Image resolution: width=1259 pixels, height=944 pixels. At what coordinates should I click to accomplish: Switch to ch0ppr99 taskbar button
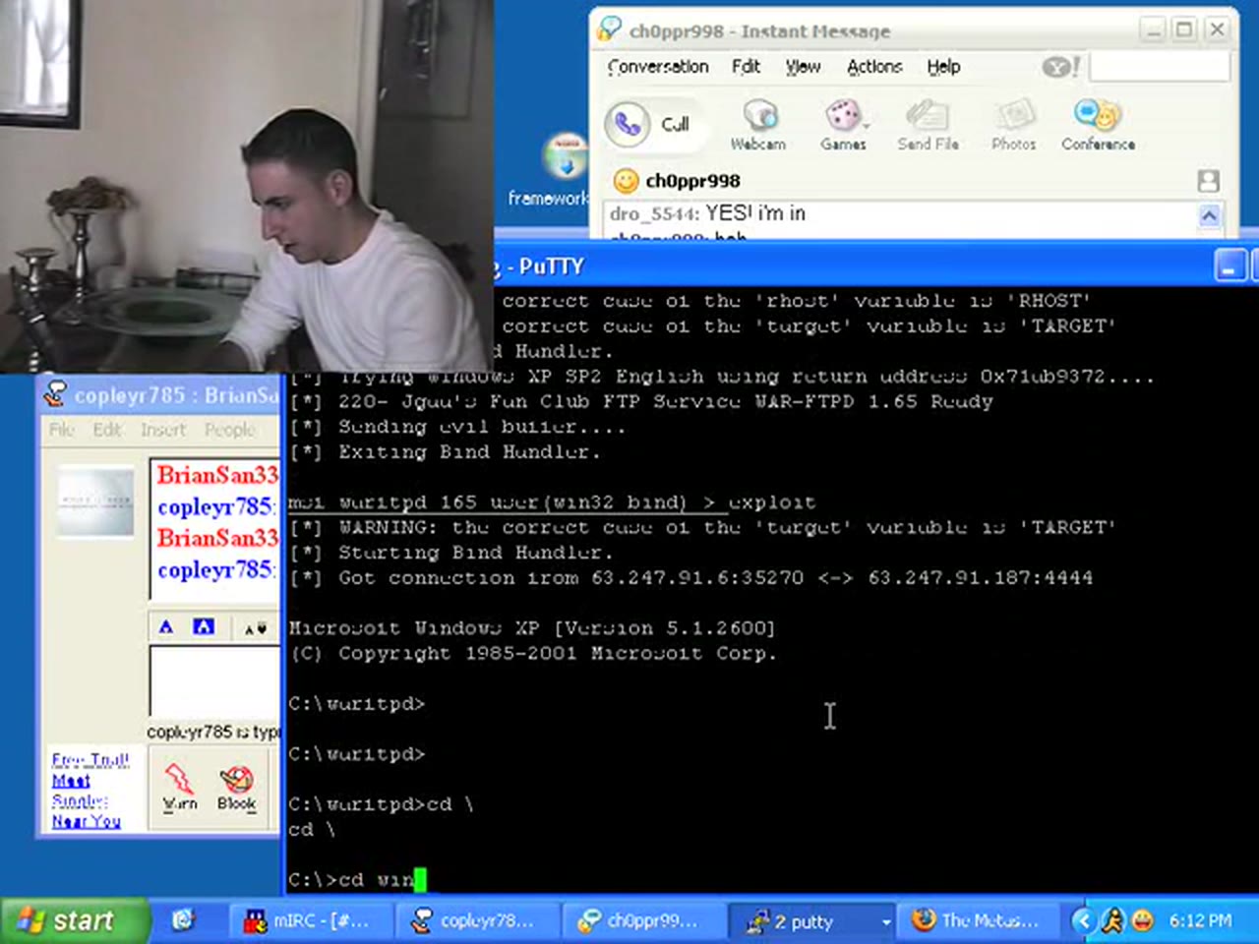click(x=642, y=920)
